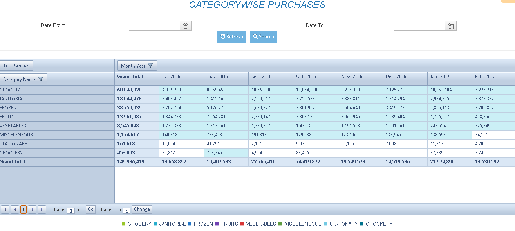The width and height of the screenshot is (515, 231).
Task: Go to the last page of the pager
Action: click(42, 210)
